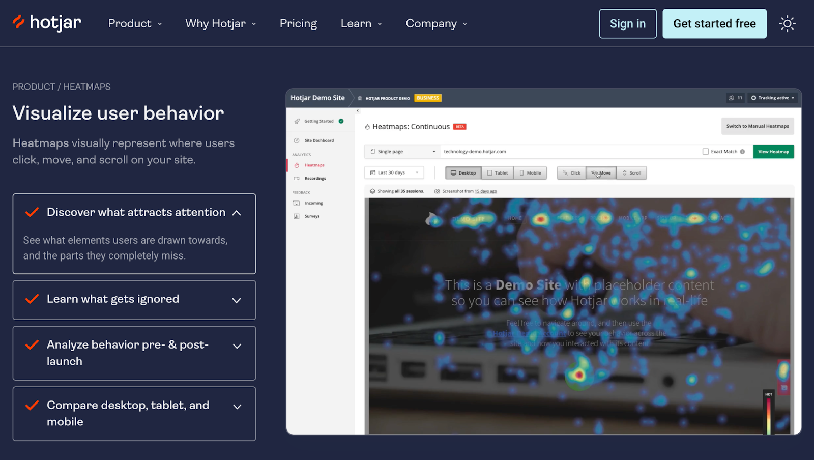This screenshot has height=460, width=814.
Task: Open Surveys in the sidebar
Action: coord(312,216)
